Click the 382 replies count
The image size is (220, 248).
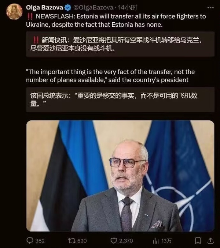pyautogui.click(x=40, y=241)
